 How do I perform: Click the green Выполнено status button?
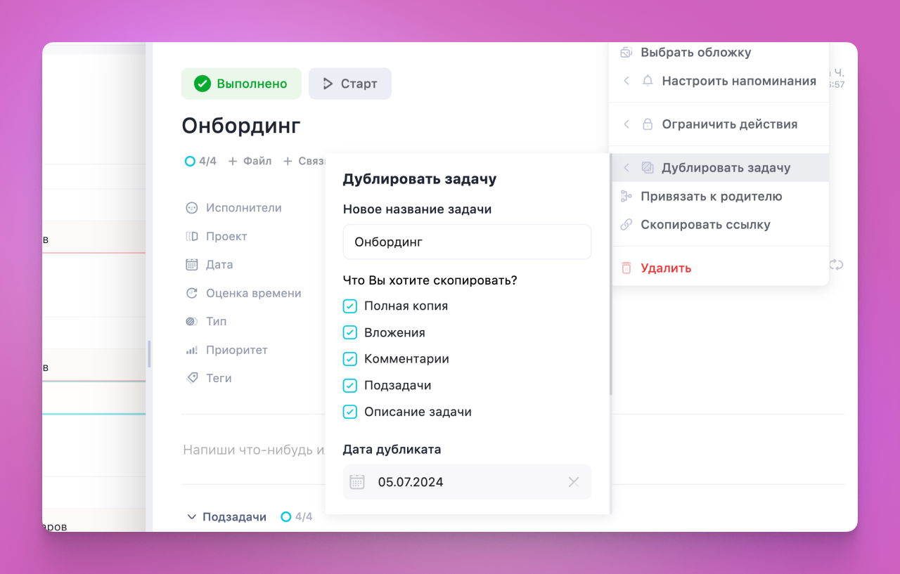coord(241,84)
